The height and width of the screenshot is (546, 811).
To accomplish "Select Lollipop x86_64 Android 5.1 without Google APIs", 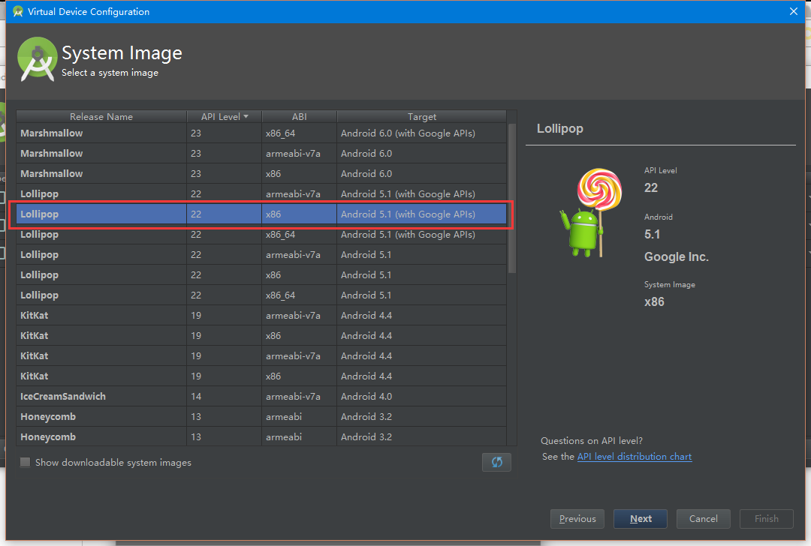I will click(261, 295).
